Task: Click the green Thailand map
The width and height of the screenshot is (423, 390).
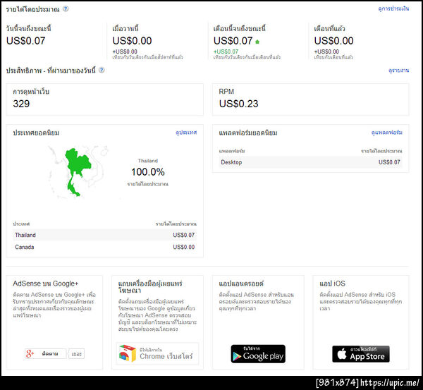Action: 78,171
